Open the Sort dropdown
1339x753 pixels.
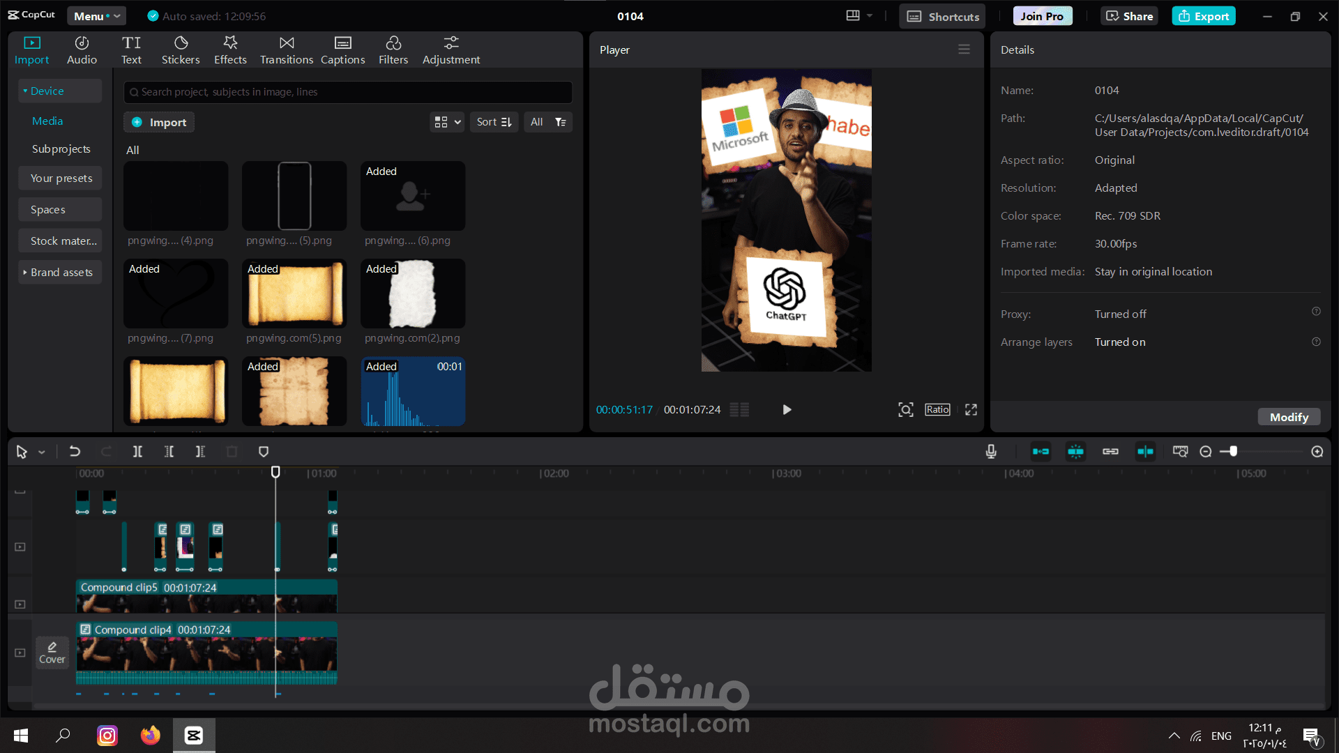494,122
